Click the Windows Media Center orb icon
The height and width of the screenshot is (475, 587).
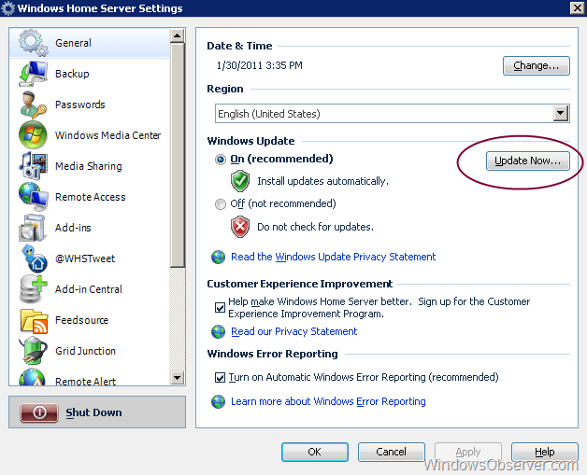33,135
